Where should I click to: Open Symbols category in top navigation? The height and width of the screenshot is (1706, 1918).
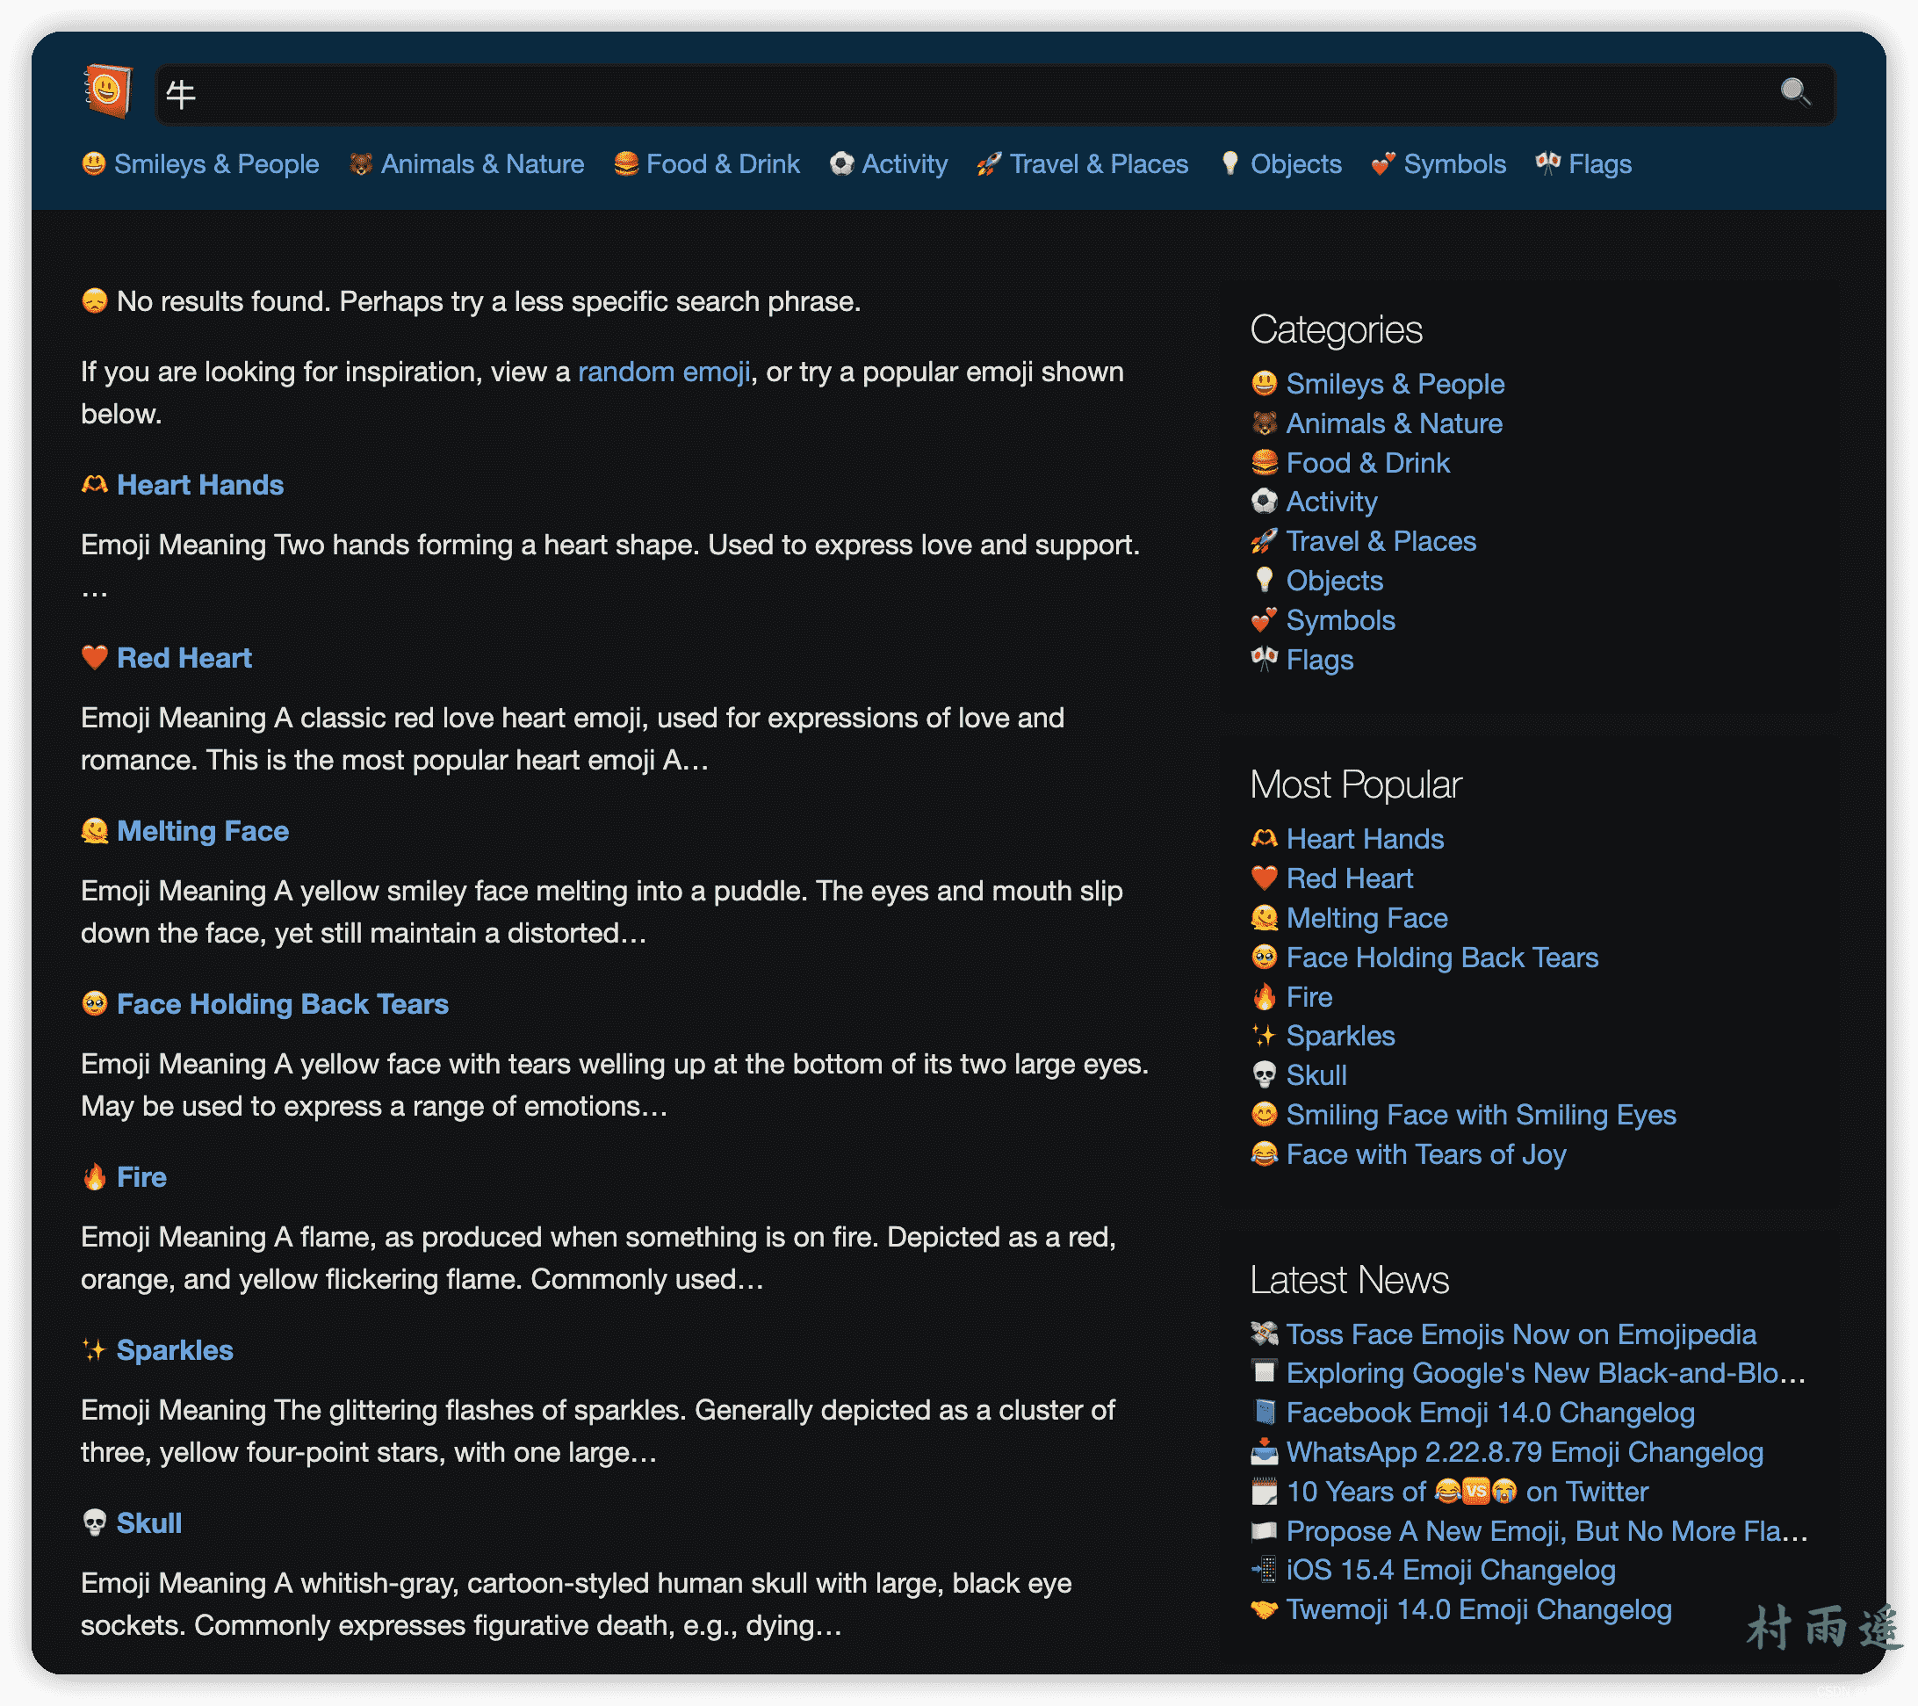pos(1453,164)
